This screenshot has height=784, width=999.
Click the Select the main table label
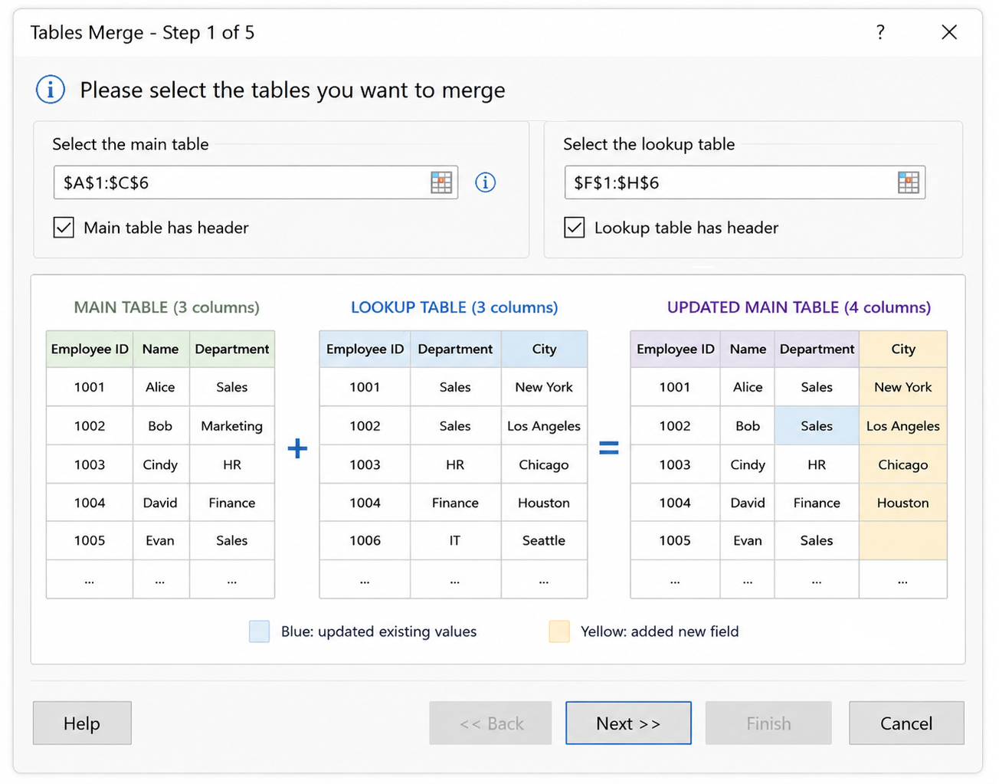(x=130, y=144)
